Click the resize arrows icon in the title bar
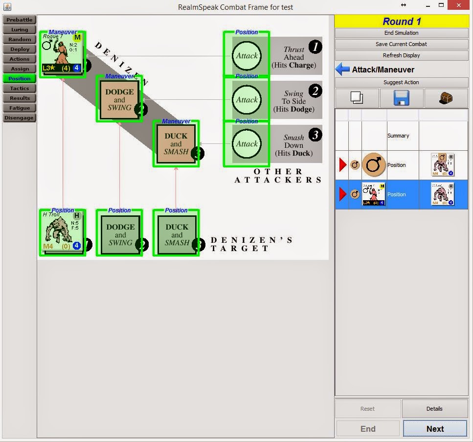Image resolution: width=473 pixels, height=442 pixels. [x=404, y=5]
